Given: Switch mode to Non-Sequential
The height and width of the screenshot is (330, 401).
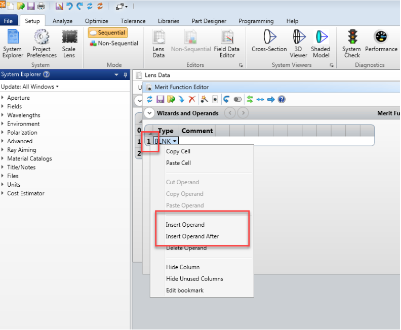Looking at the screenshot, I should click(x=114, y=44).
